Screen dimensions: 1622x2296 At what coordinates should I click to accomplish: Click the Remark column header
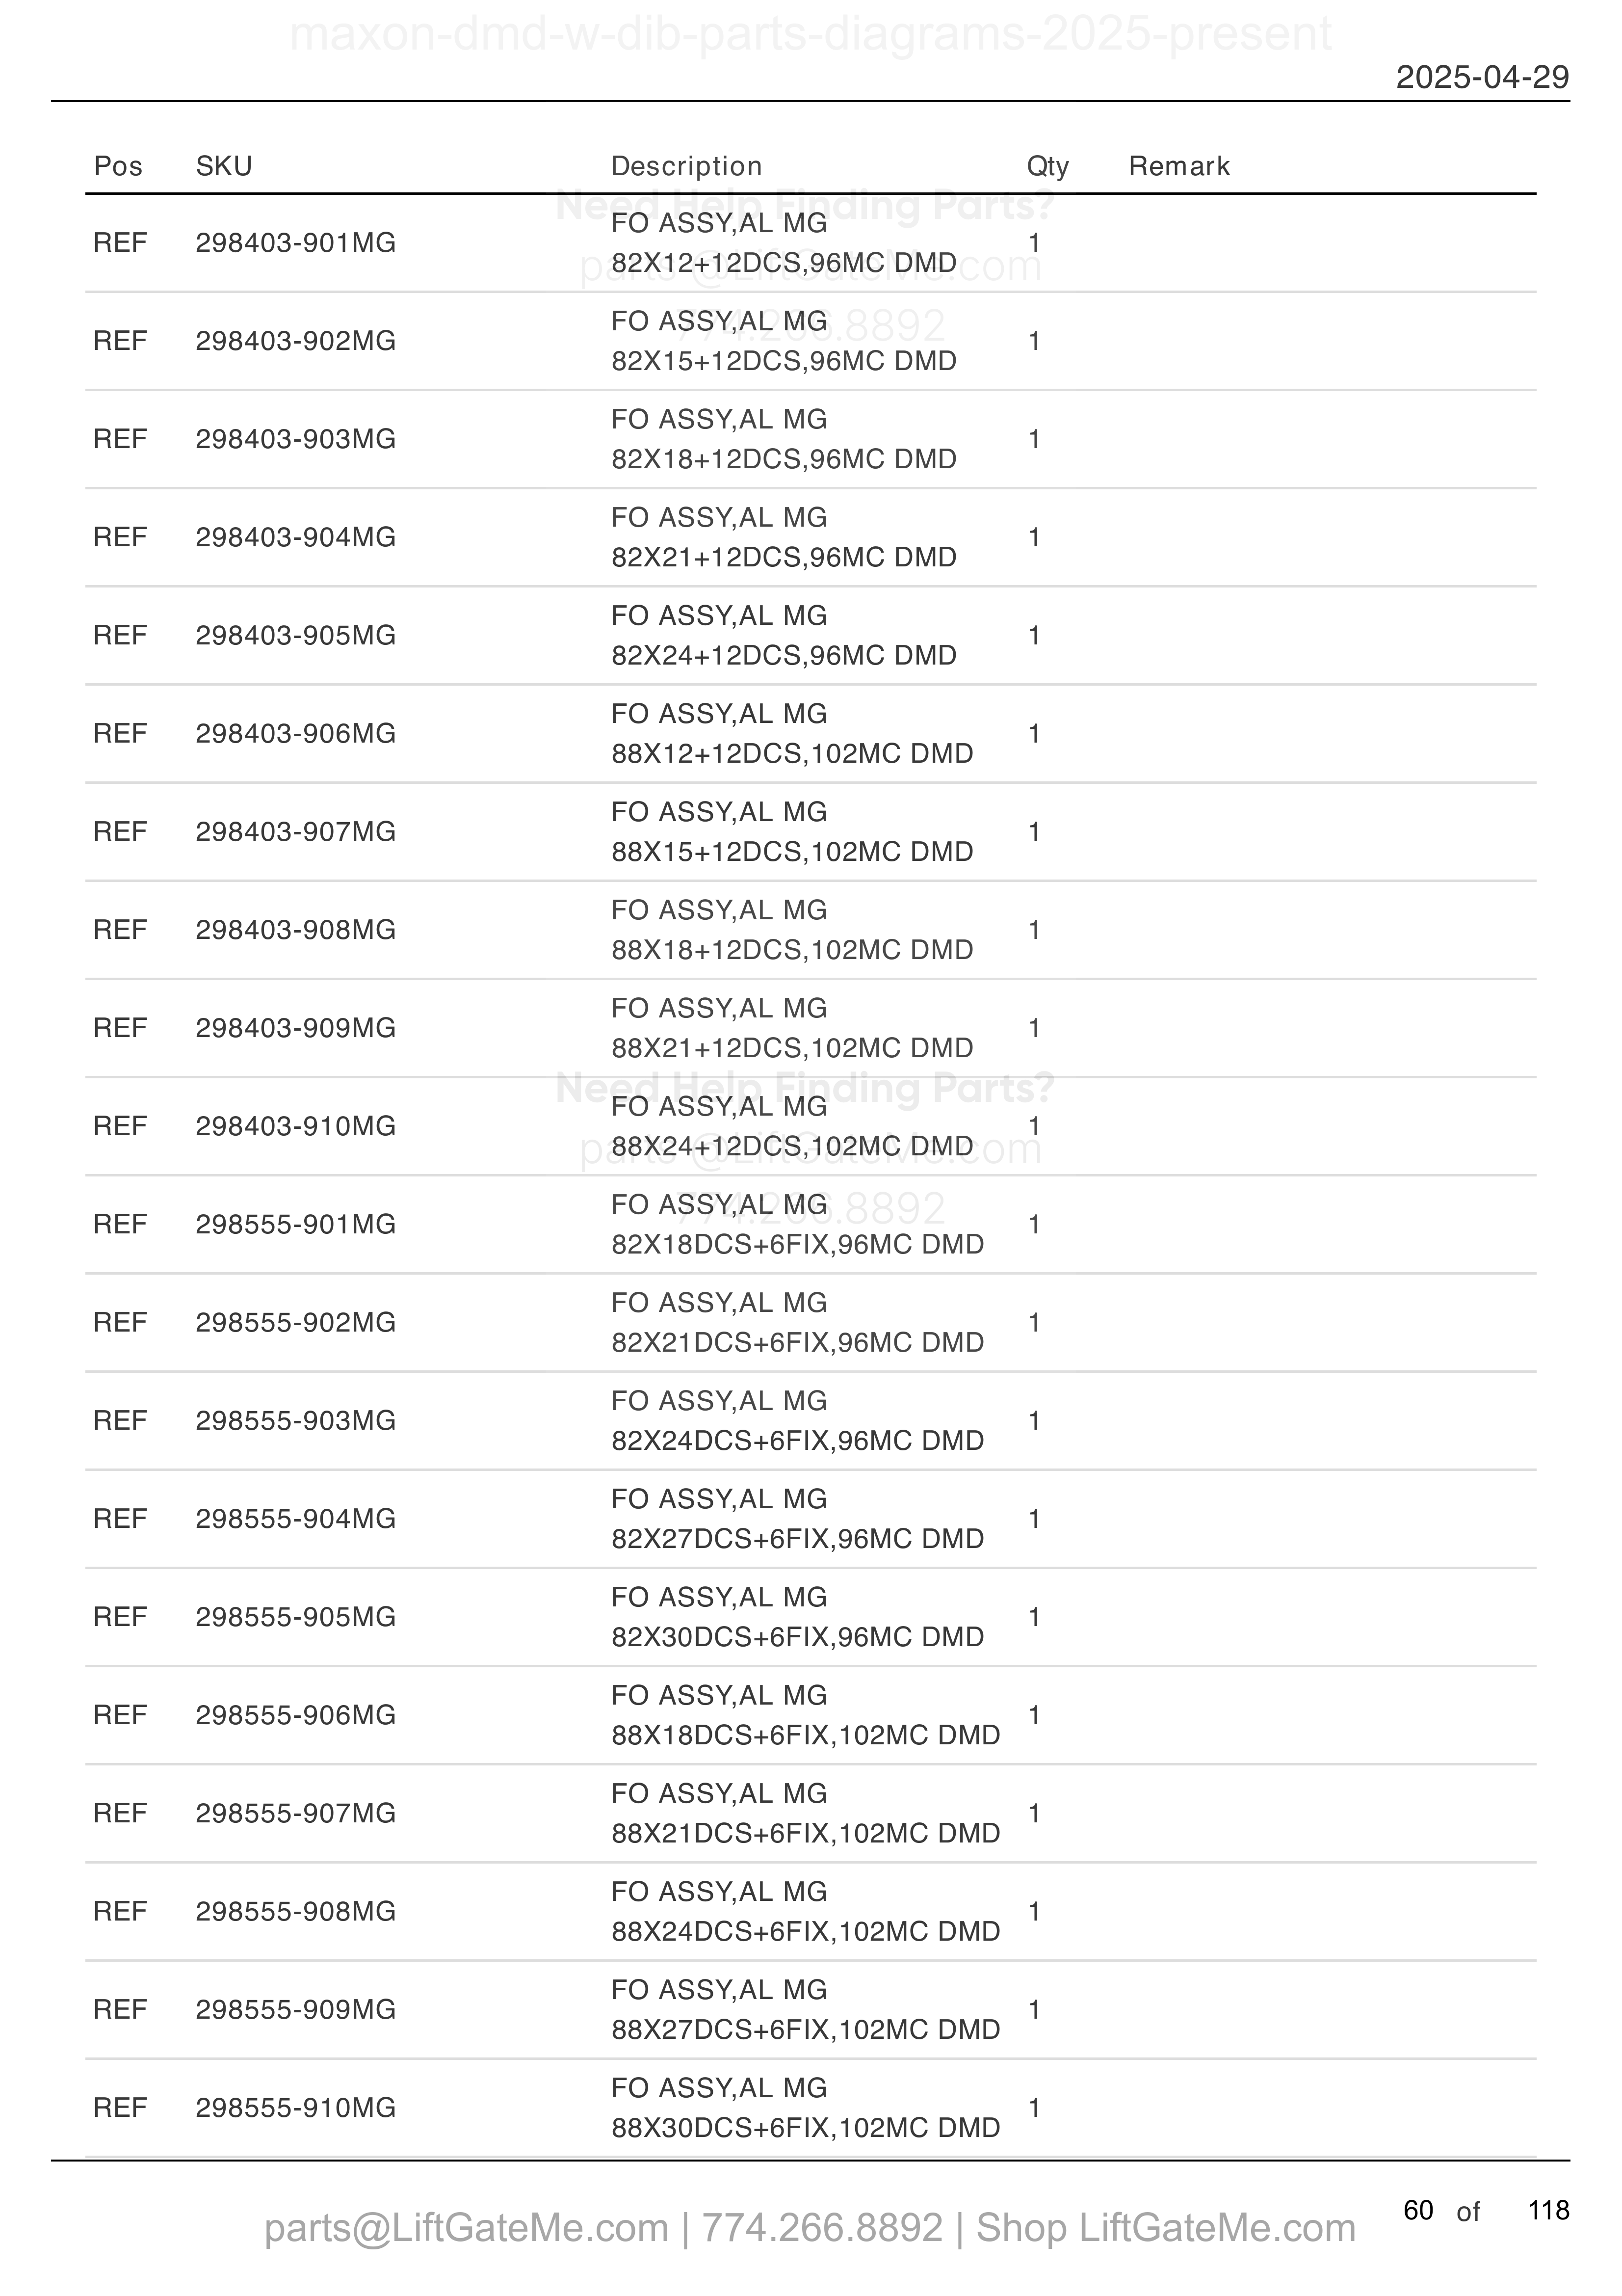(x=1179, y=166)
